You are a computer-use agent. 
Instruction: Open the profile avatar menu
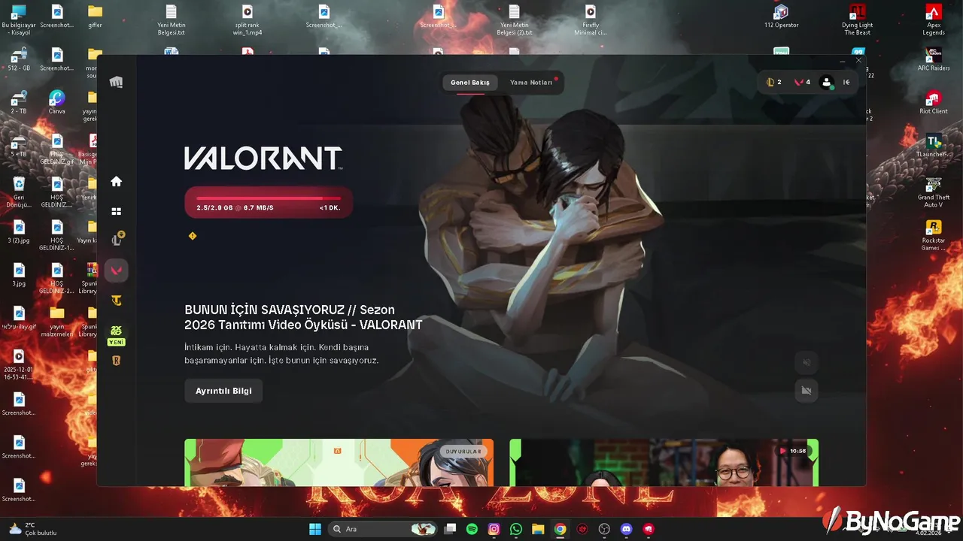click(x=827, y=83)
